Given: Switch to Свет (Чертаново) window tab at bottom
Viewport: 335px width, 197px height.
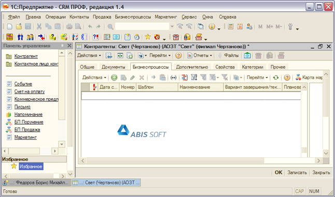Looking at the screenshot, I should coord(106,183).
